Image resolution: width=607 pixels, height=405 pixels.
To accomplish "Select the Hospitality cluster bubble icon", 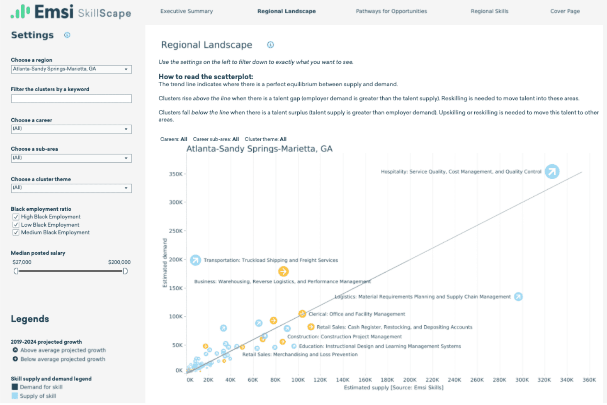I will pyautogui.click(x=552, y=171).
